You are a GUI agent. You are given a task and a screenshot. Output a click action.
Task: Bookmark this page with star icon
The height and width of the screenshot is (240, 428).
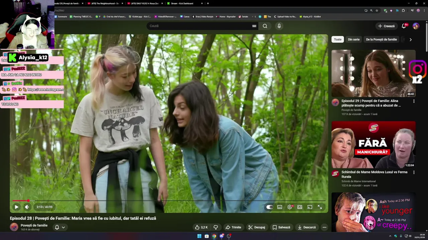tap(377, 11)
